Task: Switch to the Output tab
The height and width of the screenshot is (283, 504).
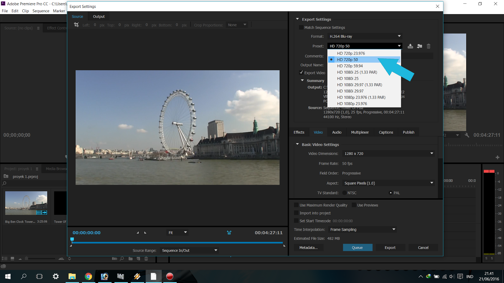Action: (99, 17)
